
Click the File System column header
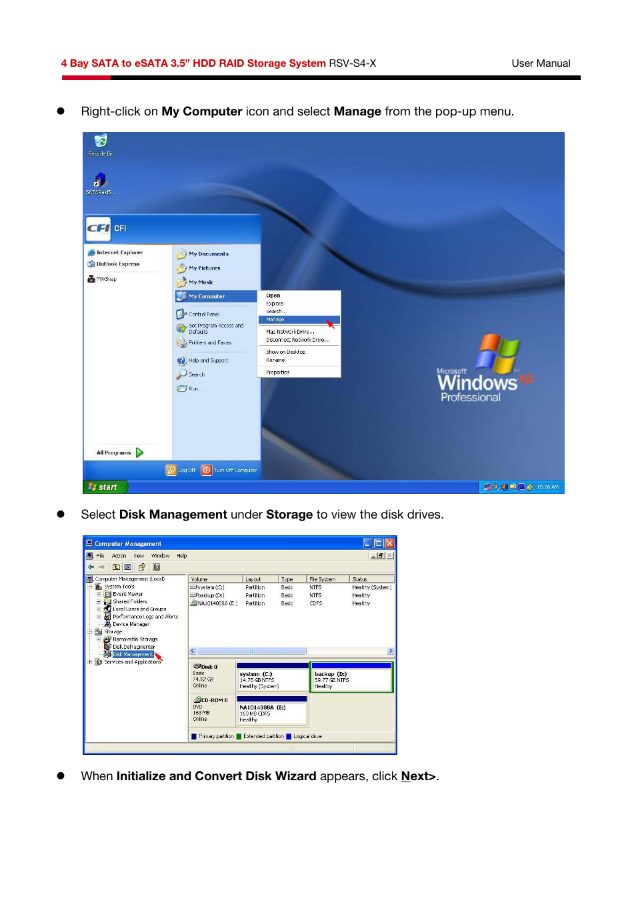pos(328,579)
